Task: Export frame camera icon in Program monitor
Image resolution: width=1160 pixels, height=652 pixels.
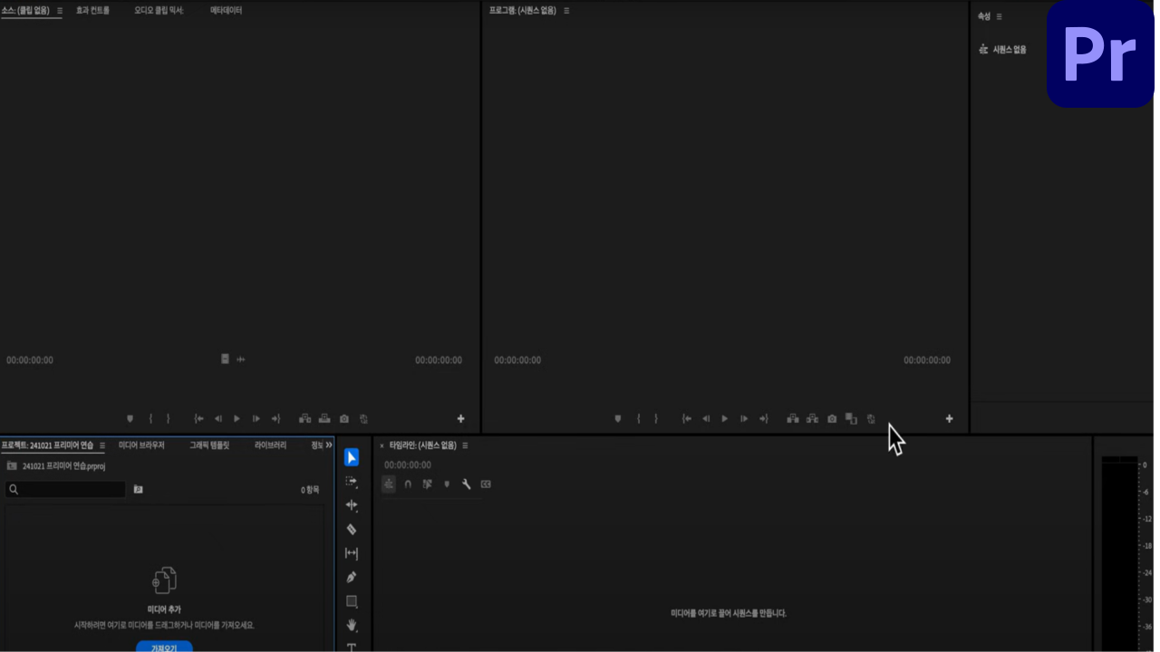Action: pos(832,418)
